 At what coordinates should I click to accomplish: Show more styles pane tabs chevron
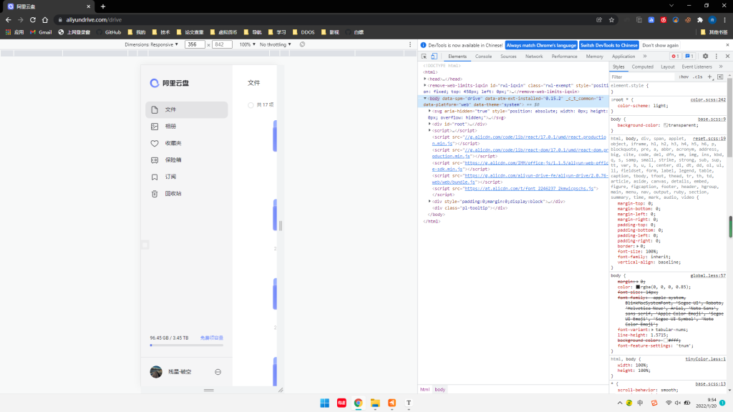(721, 67)
